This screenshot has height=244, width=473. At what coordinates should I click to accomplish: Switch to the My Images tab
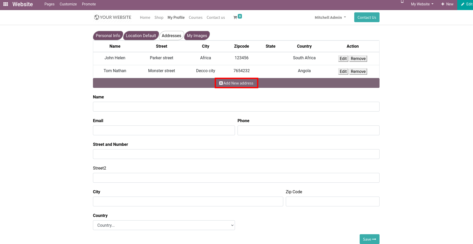coord(197,36)
